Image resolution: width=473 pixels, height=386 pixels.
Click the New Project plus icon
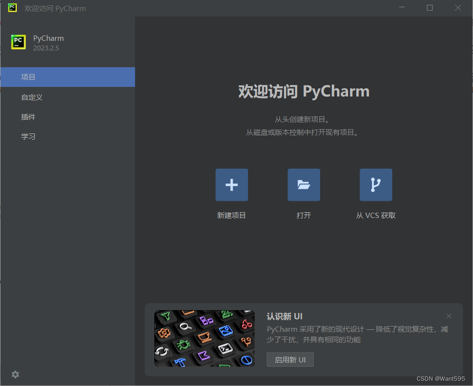tap(231, 184)
